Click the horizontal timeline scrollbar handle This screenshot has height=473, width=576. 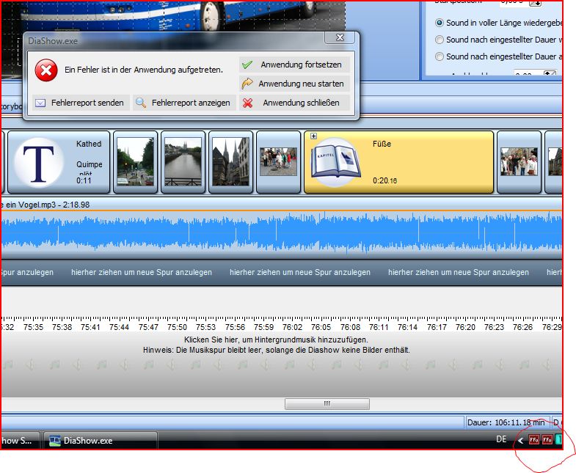(x=327, y=404)
